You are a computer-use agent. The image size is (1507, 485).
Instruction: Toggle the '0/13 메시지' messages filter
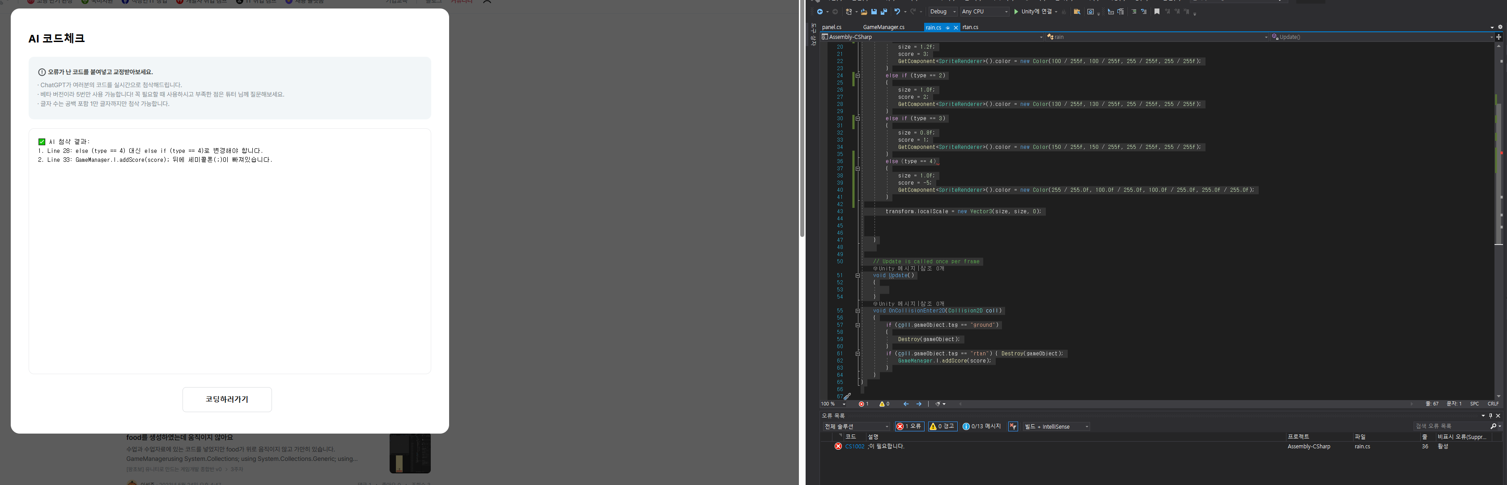[x=982, y=426]
